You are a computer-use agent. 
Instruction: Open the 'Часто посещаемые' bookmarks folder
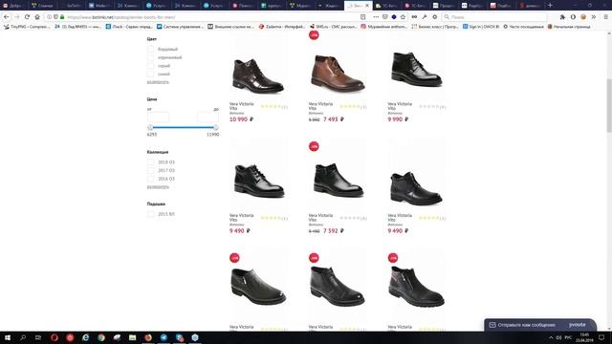(x=523, y=27)
